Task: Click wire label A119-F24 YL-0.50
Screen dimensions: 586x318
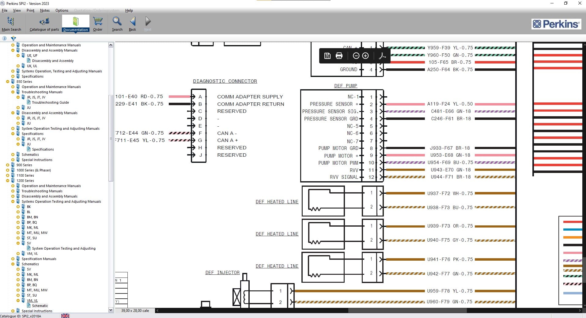Action: 450,104
